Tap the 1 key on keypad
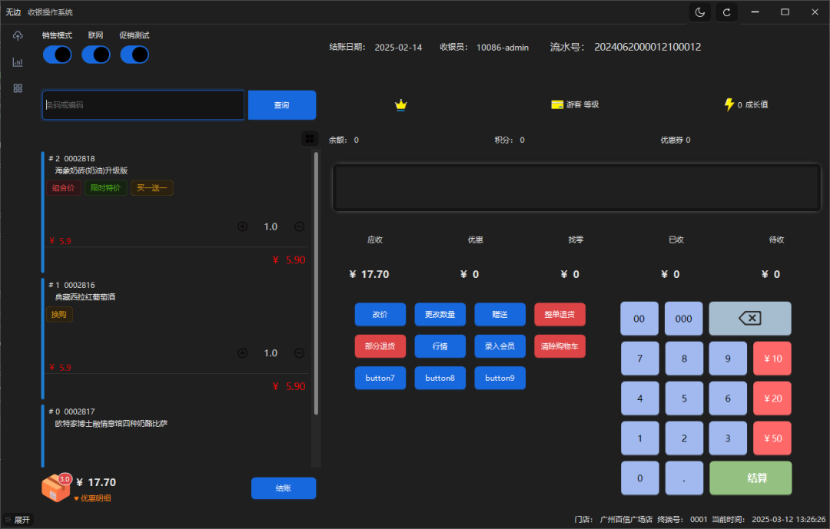Image resolution: width=830 pixels, height=529 pixels. [x=639, y=438]
